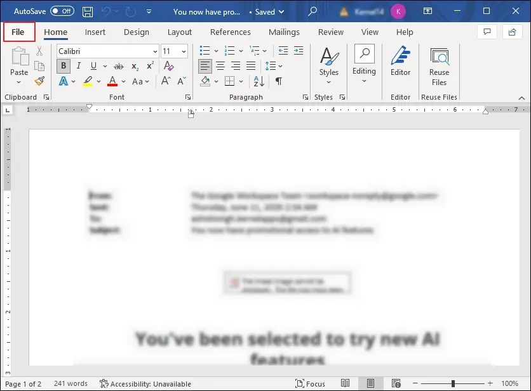The width and height of the screenshot is (531, 391).
Task: Switch to the Insert tab
Action: tap(95, 32)
